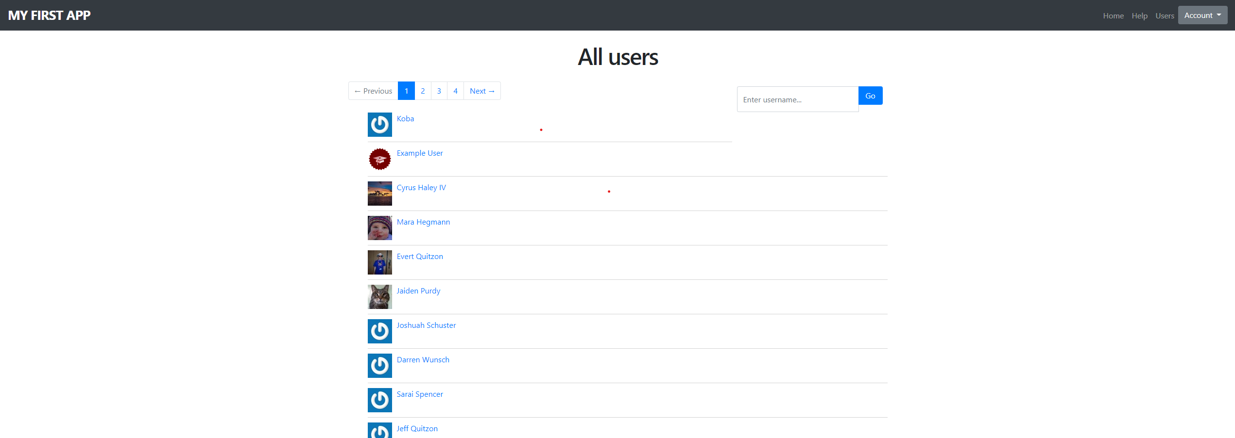Open the Help page link
The height and width of the screenshot is (438, 1235).
point(1139,16)
